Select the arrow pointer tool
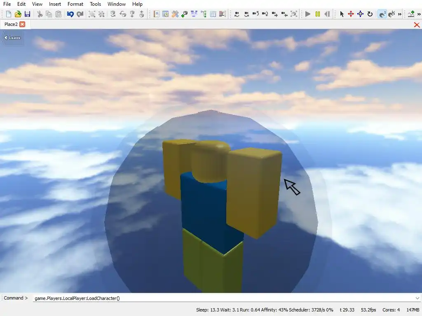 [342, 14]
